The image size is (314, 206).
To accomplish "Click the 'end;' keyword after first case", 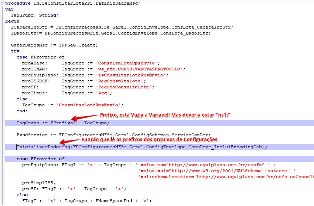I will point(22,111).
